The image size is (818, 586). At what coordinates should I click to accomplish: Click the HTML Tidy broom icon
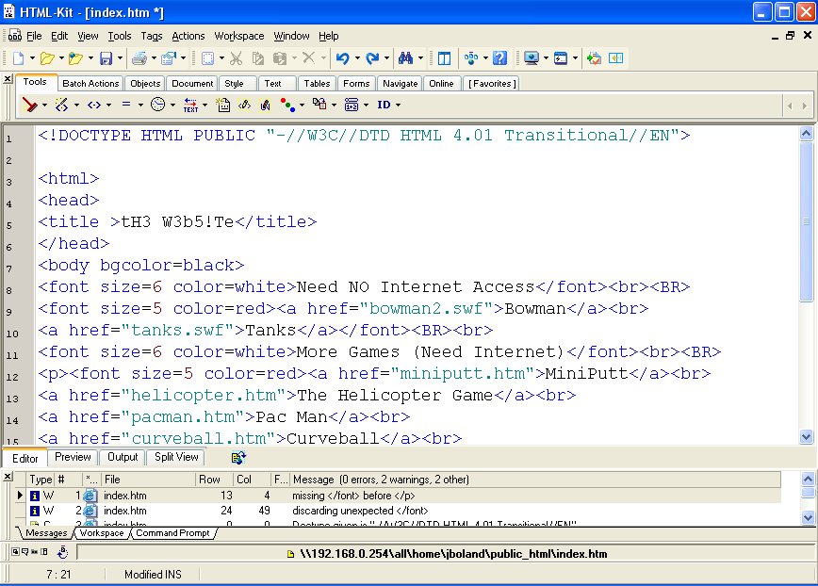pos(30,105)
